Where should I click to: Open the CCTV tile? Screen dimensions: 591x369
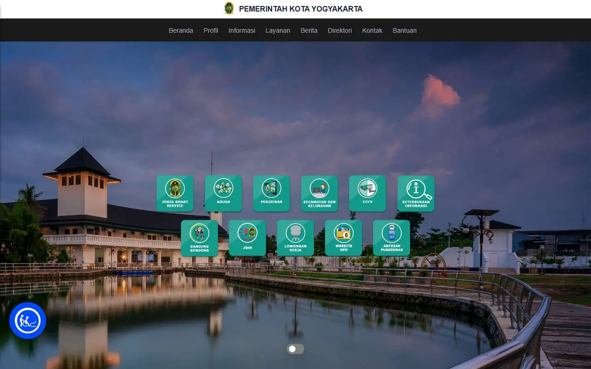(x=368, y=193)
